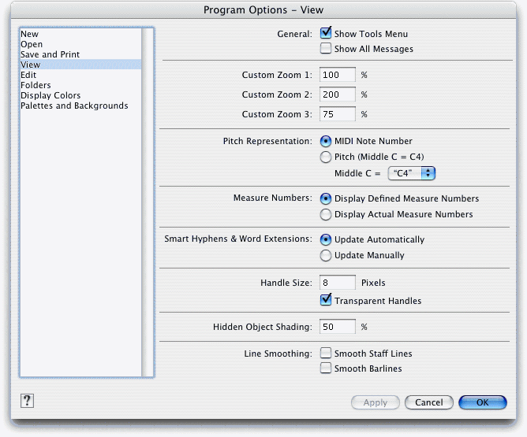
Task: Click the OK button
Action: click(x=482, y=402)
